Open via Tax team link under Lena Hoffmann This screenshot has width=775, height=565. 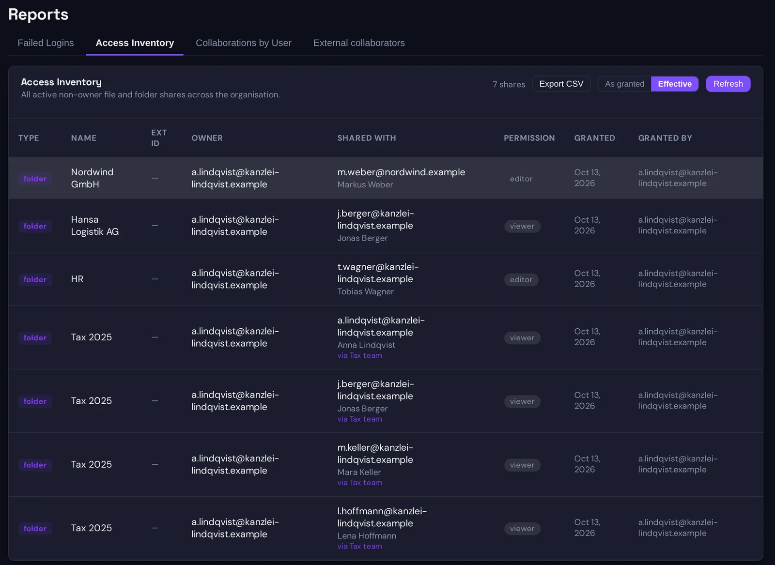(360, 546)
